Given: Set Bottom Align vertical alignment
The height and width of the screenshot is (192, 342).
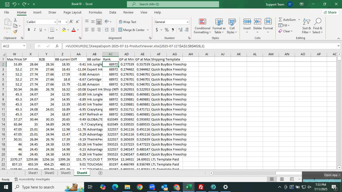Looking at the screenshot, I should tap(99, 22).
